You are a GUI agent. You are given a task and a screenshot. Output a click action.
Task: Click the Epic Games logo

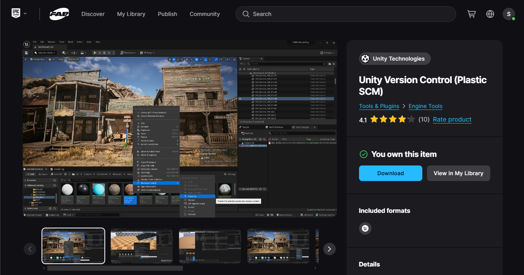(x=16, y=14)
